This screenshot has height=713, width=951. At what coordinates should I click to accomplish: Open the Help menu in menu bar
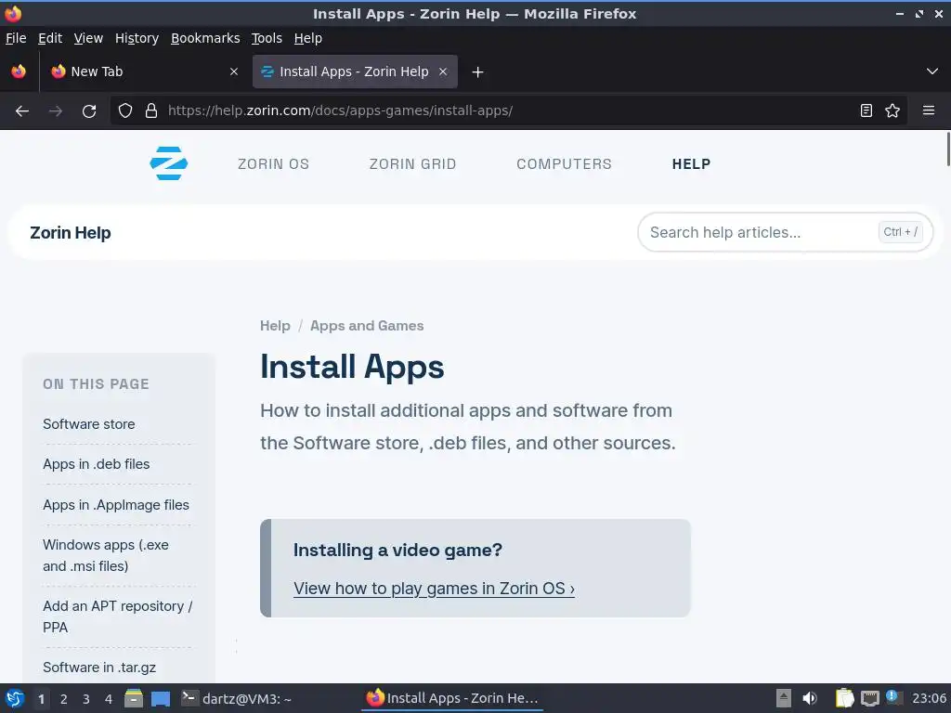[x=308, y=38]
